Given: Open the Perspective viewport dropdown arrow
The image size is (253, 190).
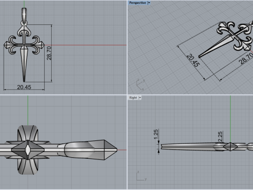Looking at the screenshot, I should 149,3.
